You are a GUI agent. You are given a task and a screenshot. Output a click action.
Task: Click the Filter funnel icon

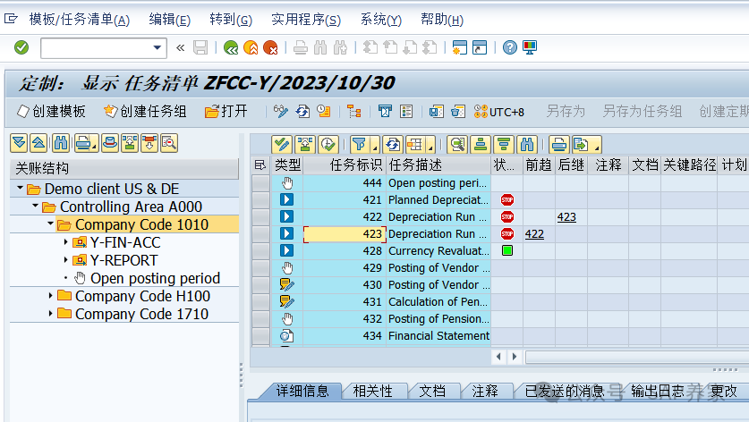(359, 144)
